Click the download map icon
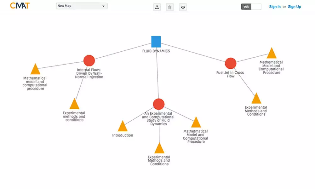This screenshot has width=315, height=189. point(157,7)
